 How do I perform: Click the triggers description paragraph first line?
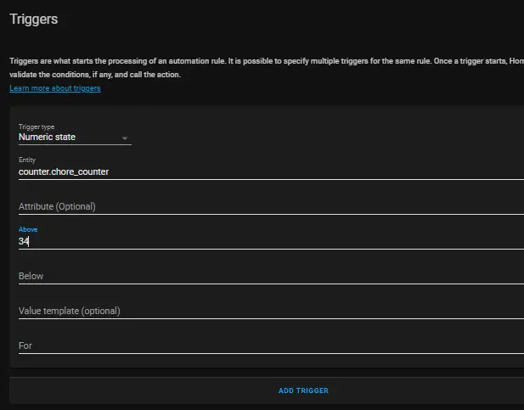267,61
